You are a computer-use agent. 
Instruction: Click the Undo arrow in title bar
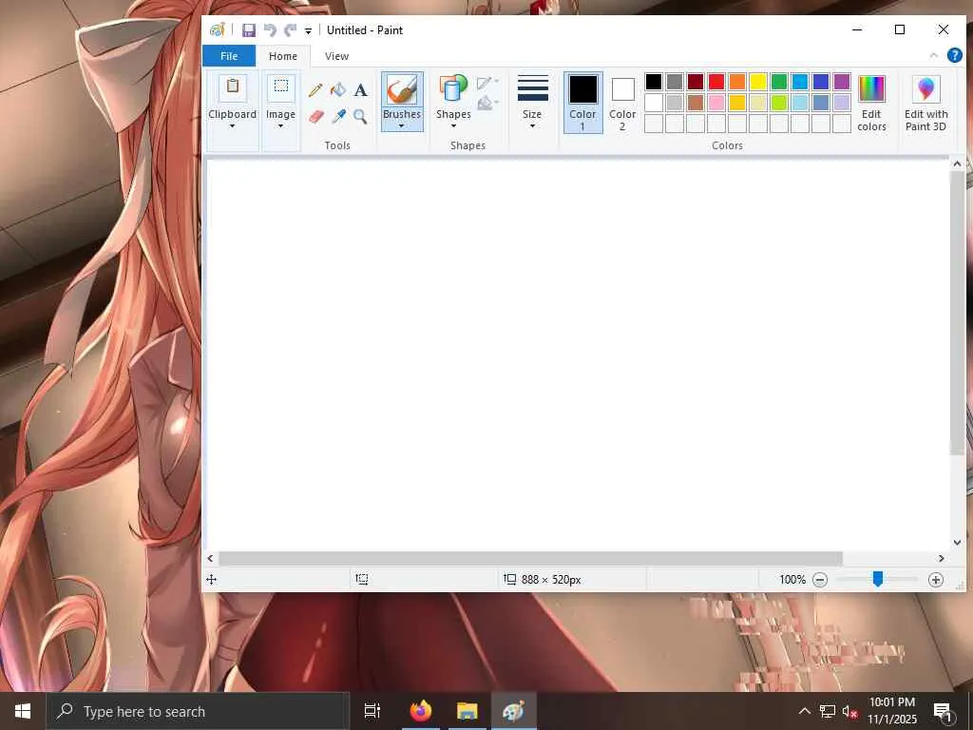(x=270, y=29)
